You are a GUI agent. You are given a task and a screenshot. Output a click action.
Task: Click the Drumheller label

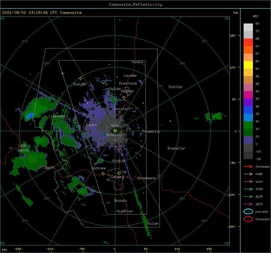click(176, 148)
